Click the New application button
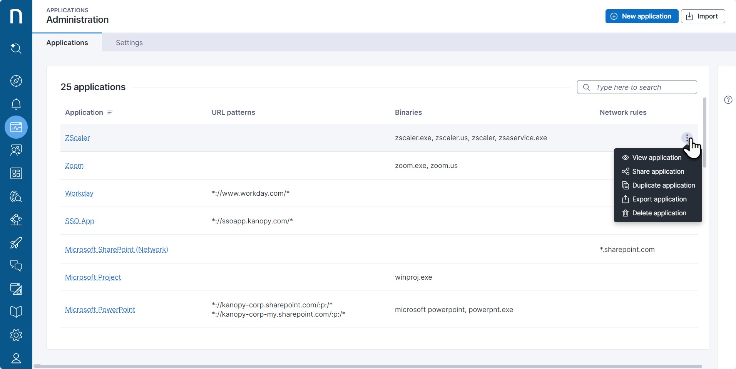Viewport: 736px width, 369px height. [x=642, y=16]
